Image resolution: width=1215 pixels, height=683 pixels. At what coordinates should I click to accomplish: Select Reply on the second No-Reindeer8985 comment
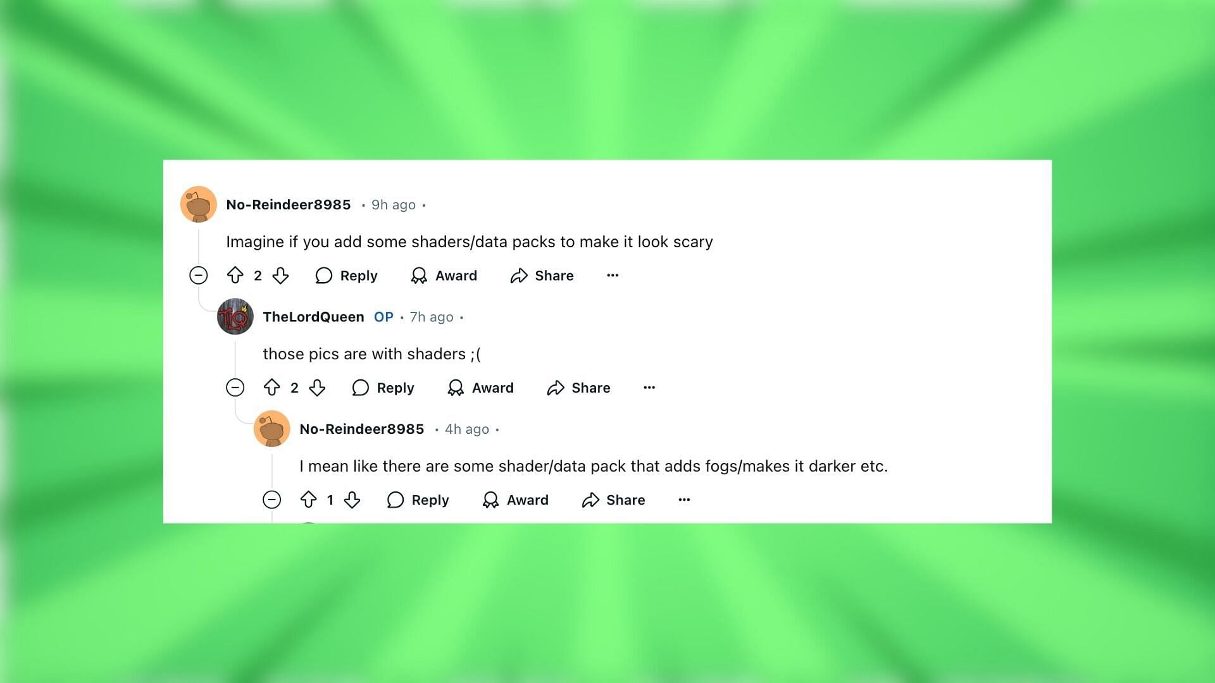click(418, 500)
